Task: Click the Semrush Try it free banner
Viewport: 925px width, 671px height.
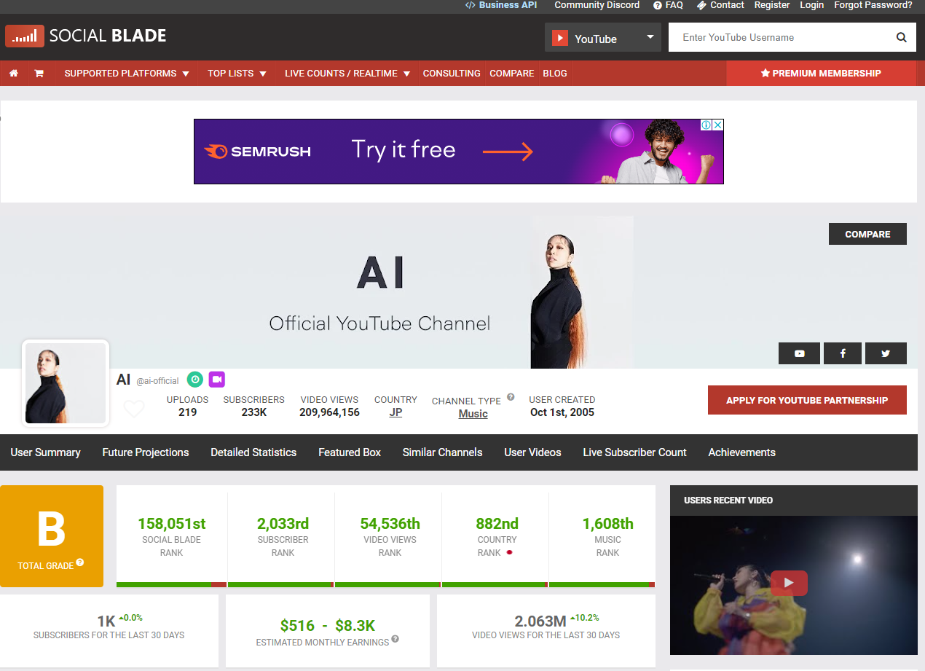Action: click(x=459, y=152)
